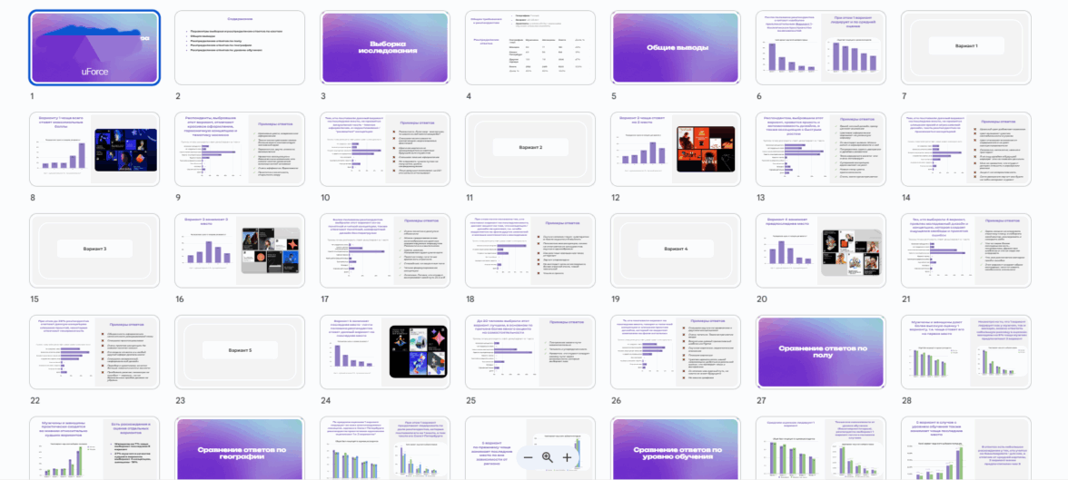The image size is (1068, 480).
Task: Select slide 25 thumbnail
Action: click(x=530, y=352)
